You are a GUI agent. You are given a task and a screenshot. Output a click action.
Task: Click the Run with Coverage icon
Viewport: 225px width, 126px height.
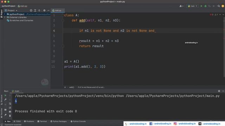(x=210, y=6)
